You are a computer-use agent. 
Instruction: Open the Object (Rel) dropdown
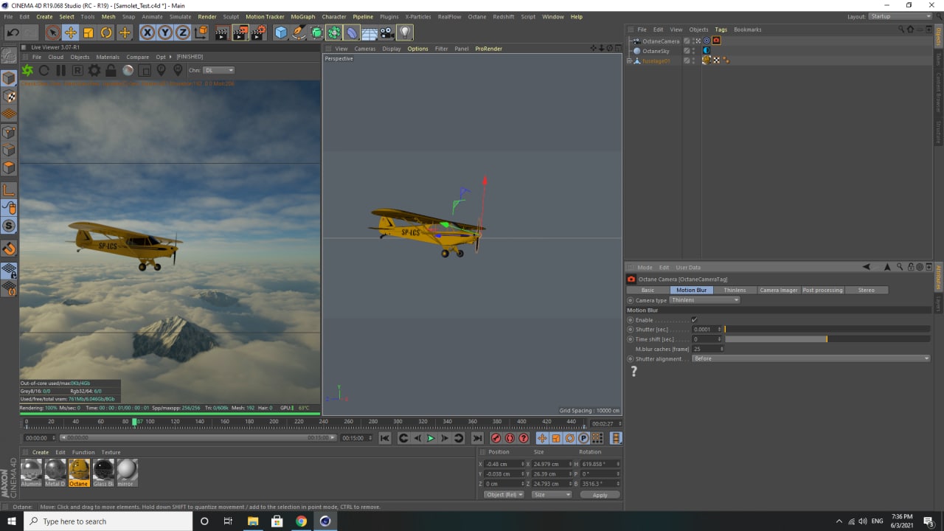504,495
